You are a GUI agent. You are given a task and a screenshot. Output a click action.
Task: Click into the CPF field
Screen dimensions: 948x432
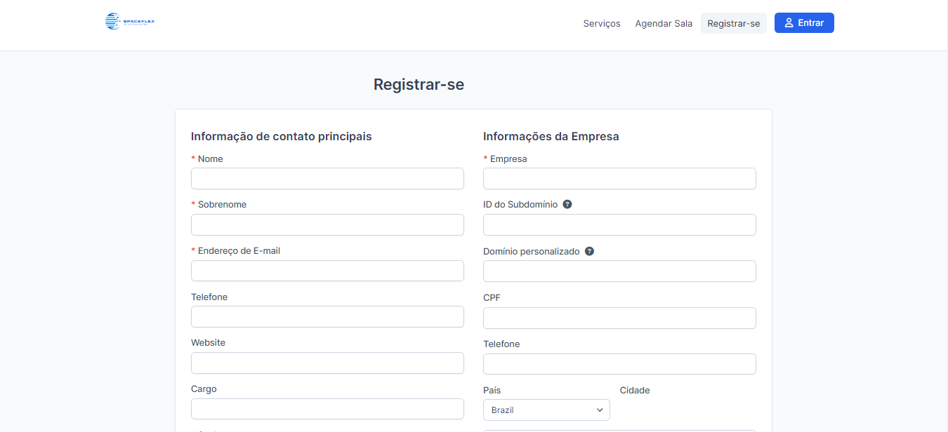[x=619, y=318]
